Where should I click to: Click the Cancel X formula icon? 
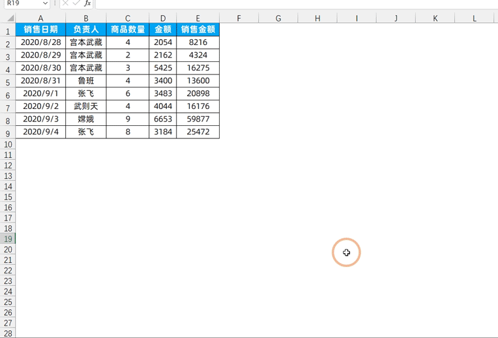tap(65, 3)
